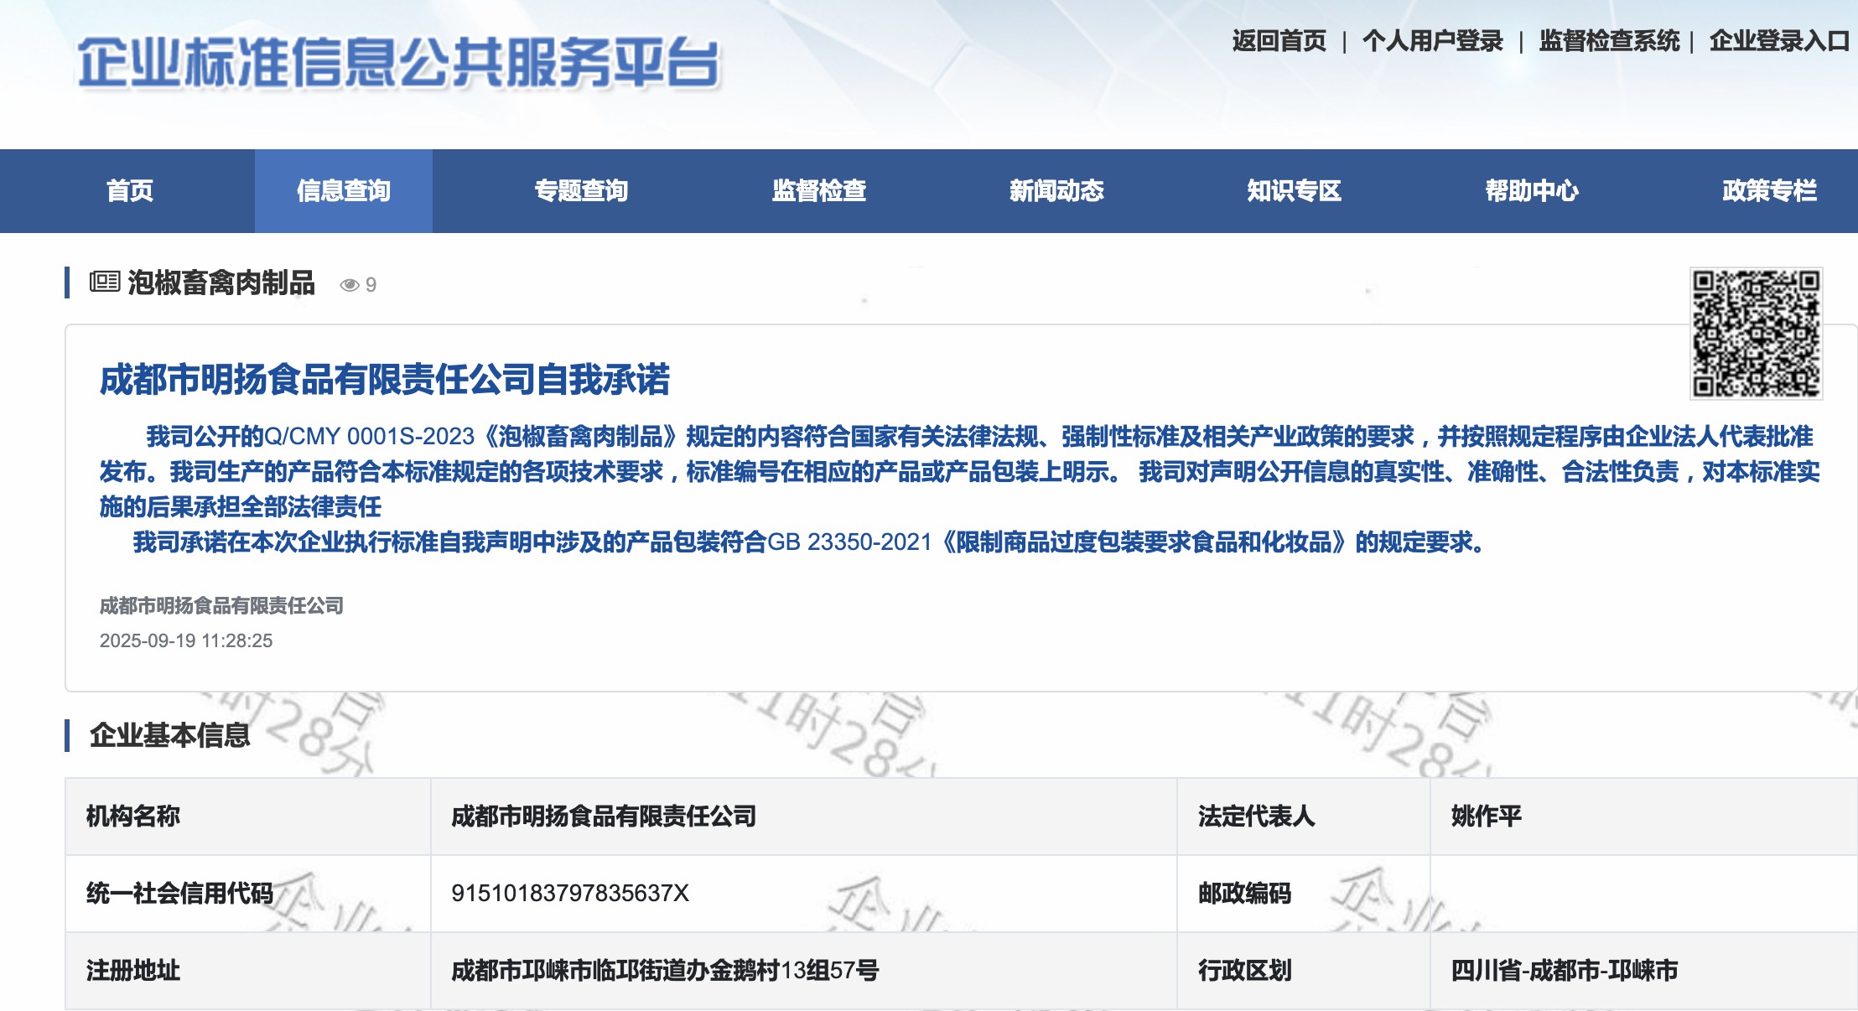The width and height of the screenshot is (1858, 1011).
Task: Open the 监督检查 menu item
Action: click(x=818, y=191)
